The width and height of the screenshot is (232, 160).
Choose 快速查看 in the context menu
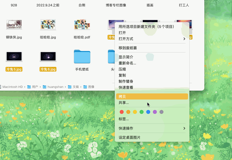tap(152, 87)
